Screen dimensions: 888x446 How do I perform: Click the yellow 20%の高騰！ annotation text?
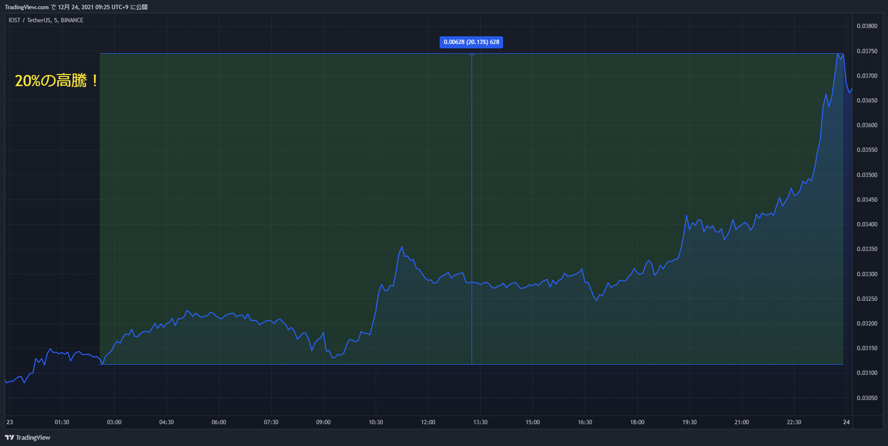(x=57, y=80)
